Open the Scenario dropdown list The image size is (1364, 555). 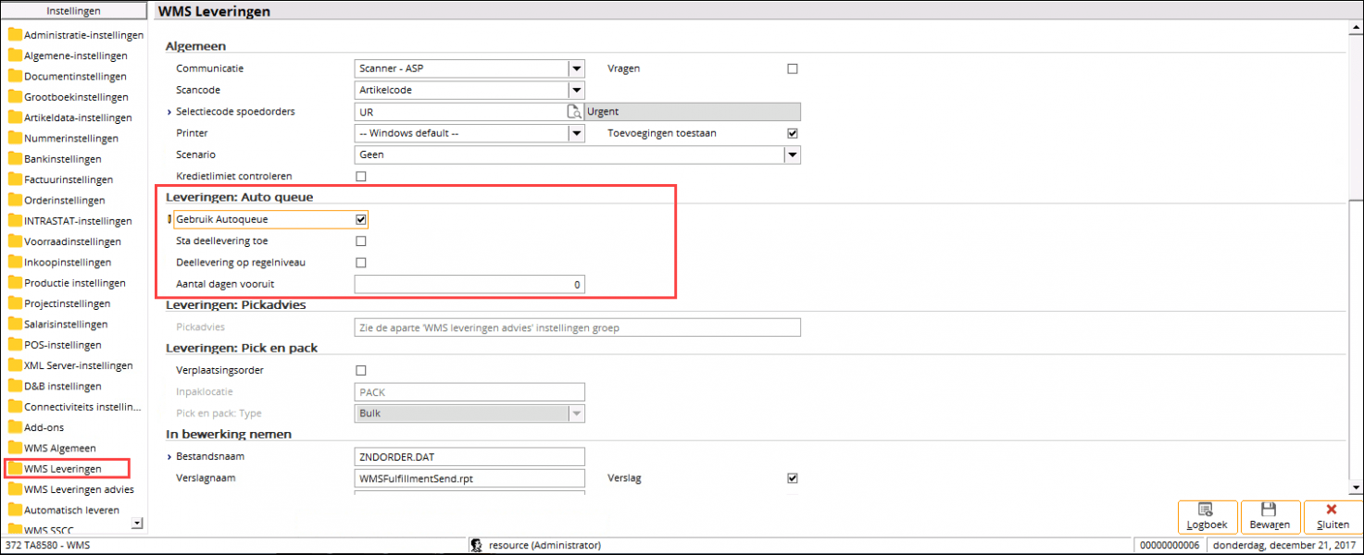pos(792,155)
